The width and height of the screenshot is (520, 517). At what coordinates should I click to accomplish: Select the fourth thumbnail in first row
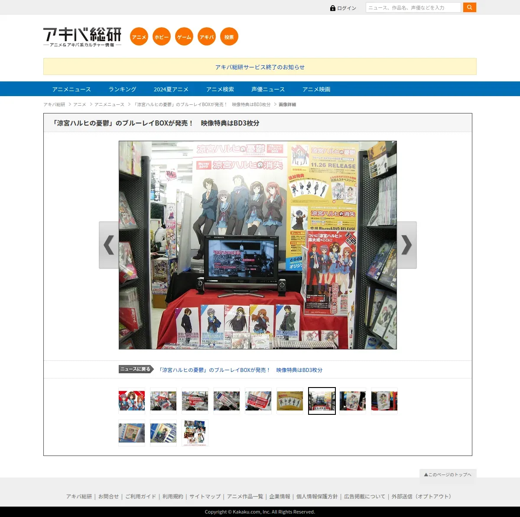click(227, 401)
